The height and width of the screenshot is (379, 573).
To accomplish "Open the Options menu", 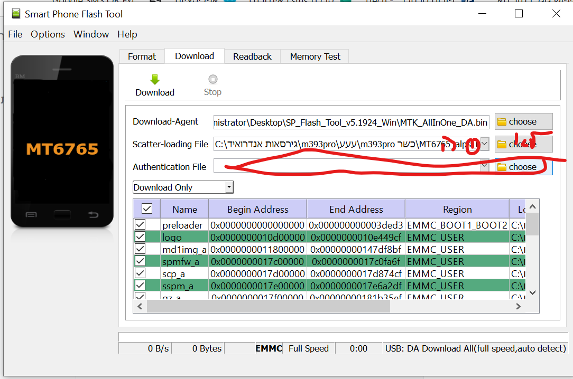I will (48, 34).
